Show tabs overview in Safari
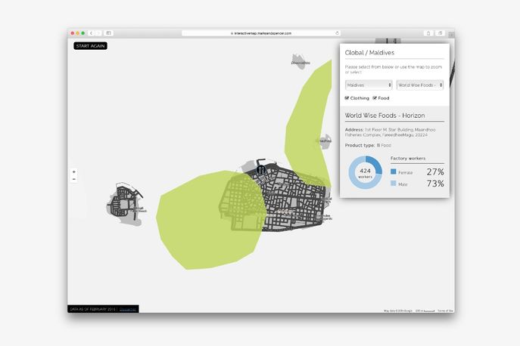 point(439,33)
